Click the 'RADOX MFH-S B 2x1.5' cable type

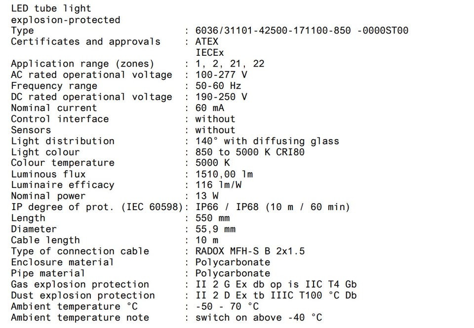tap(250, 251)
